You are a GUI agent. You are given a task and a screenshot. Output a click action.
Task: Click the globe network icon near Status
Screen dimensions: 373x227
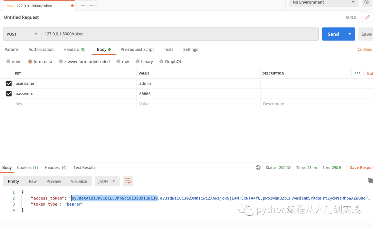click(x=258, y=168)
